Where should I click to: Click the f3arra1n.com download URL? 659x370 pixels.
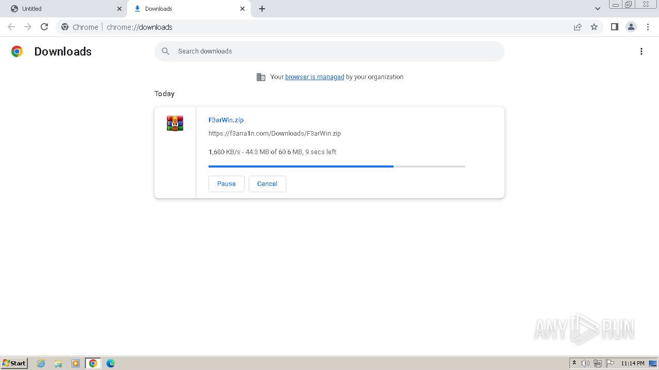click(274, 133)
